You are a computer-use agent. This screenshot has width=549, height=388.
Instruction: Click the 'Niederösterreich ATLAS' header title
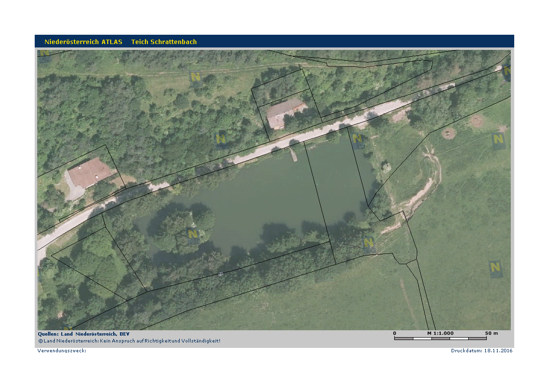coord(83,42)
